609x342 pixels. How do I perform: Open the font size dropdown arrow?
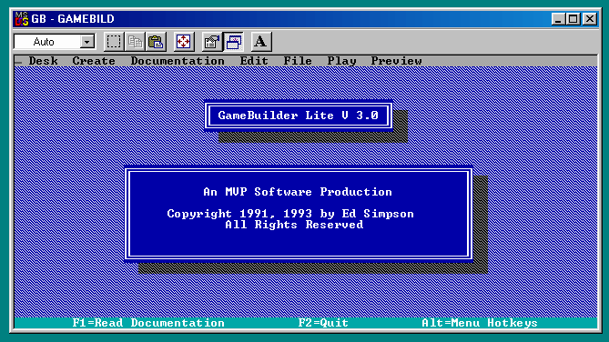pos(87,42)
